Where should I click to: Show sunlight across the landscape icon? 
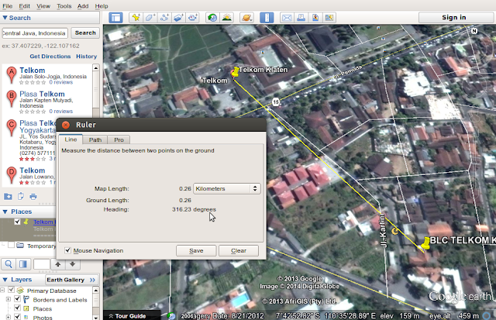(227, 18)
